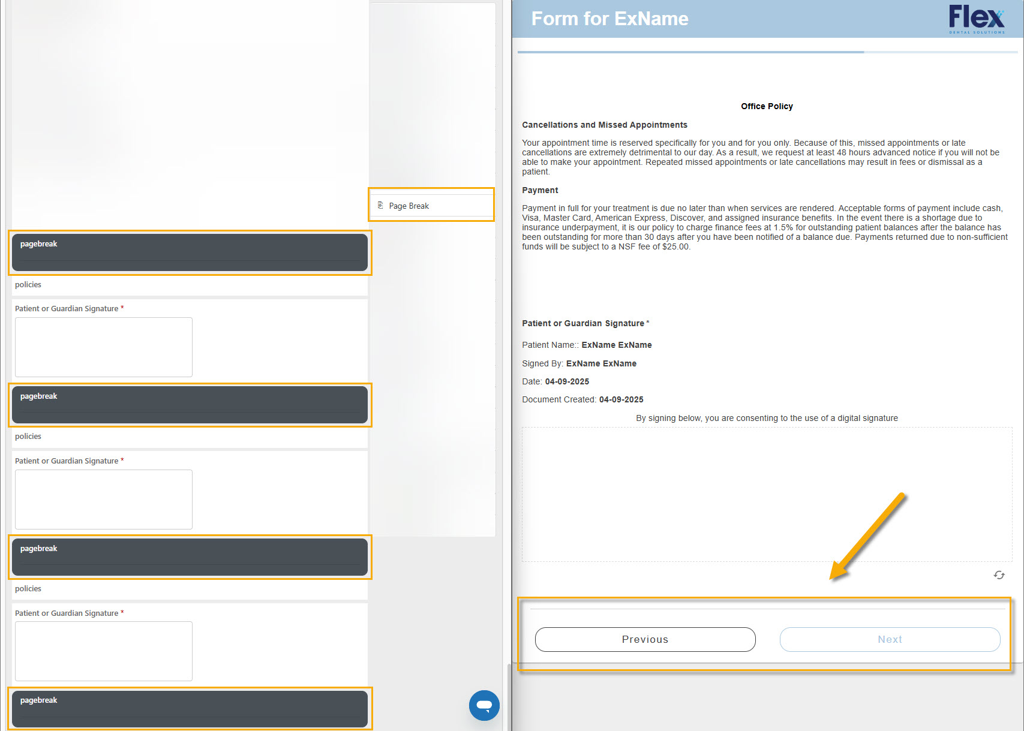
Task: Select the Page Break component in palette
Action: click(431, 206)
